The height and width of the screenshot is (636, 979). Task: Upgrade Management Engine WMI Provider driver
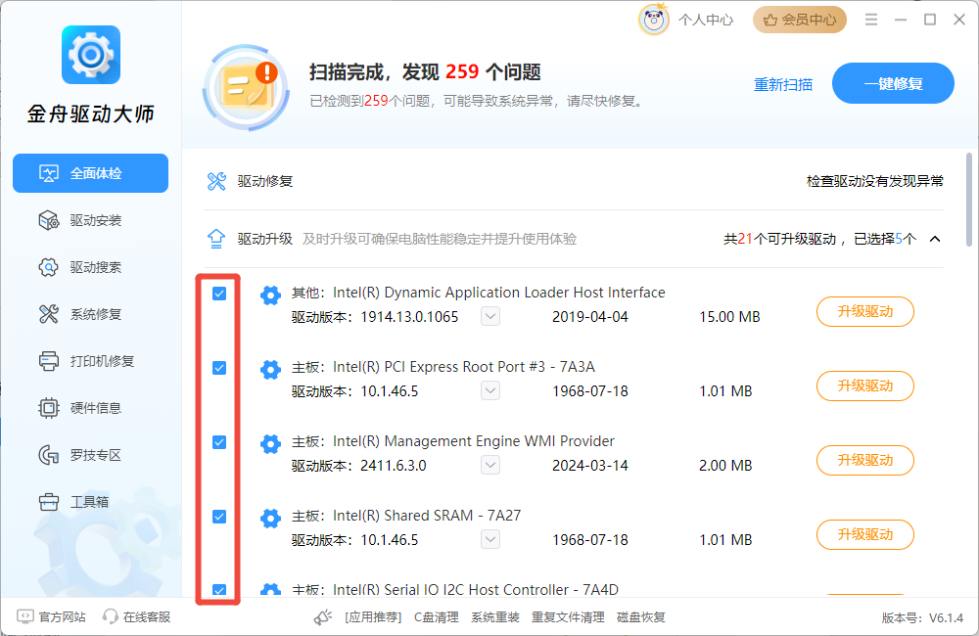(864, 460)
